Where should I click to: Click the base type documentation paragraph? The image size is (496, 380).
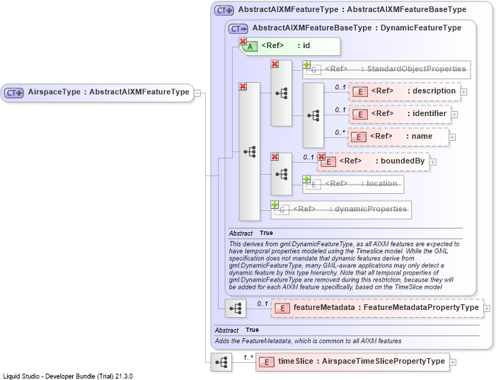point(344,265)
